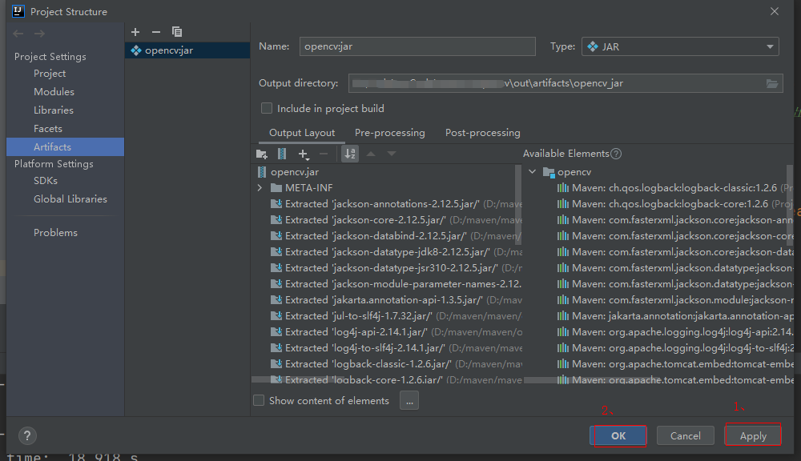
Task: Enable Show content of elements
Action: (x=259, y=400)
